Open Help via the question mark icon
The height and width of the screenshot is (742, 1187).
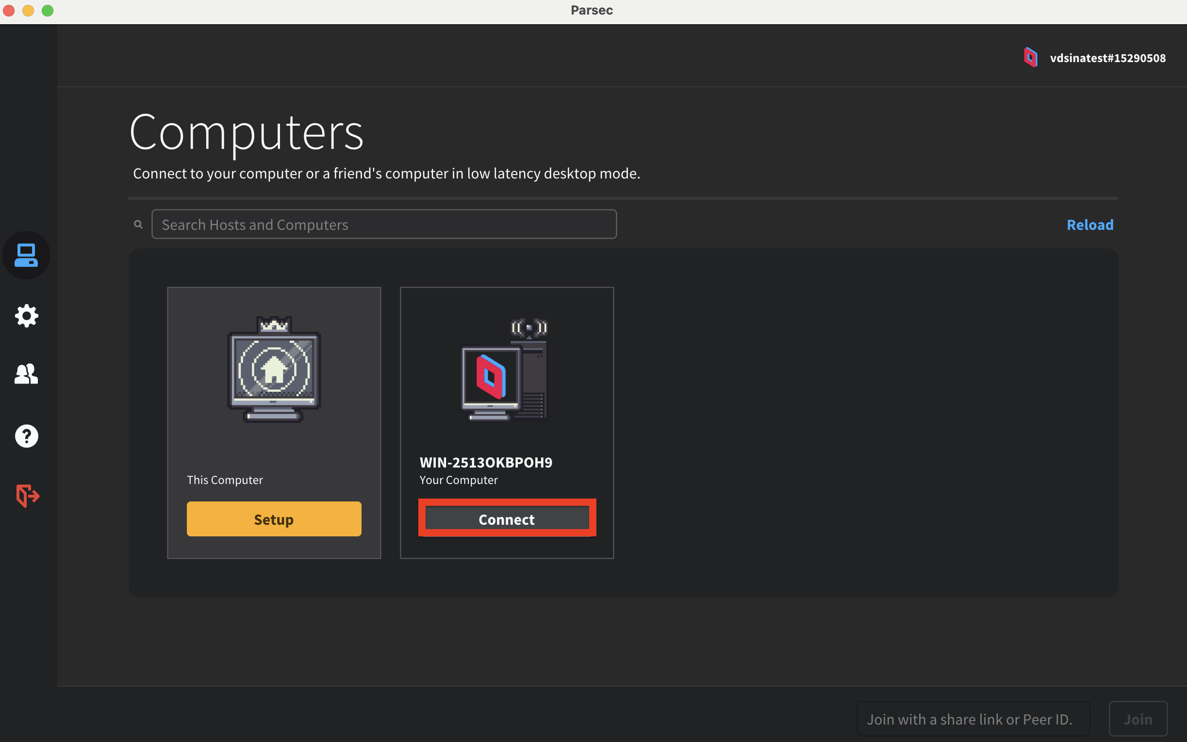pyautogui.click(x=27, y=436)
